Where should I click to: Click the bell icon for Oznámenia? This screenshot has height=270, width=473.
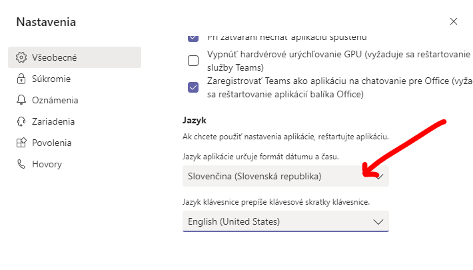(x=21, y=100)
